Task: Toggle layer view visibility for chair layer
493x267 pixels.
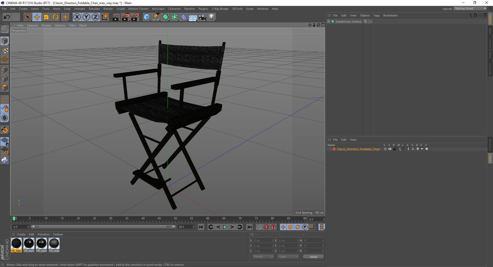Action: click(x=390, y=149)
